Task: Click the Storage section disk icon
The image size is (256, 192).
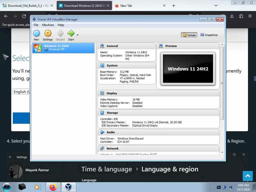Action: click(102, 113)
